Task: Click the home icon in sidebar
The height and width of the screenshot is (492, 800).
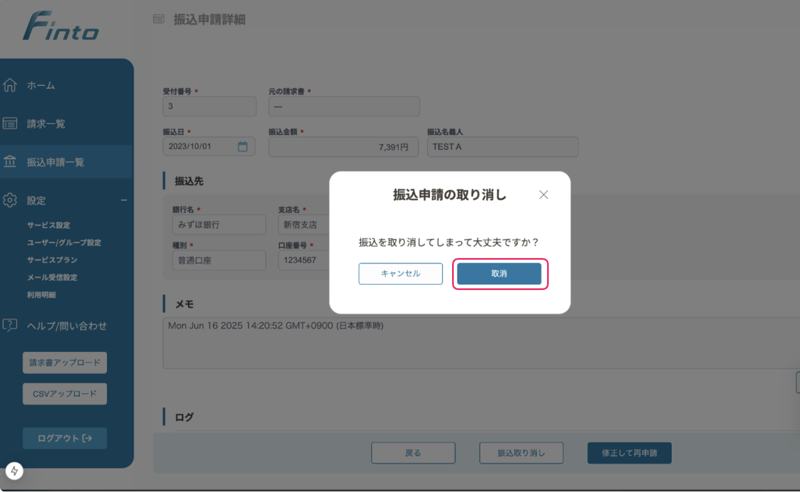Action: point(10,85)
